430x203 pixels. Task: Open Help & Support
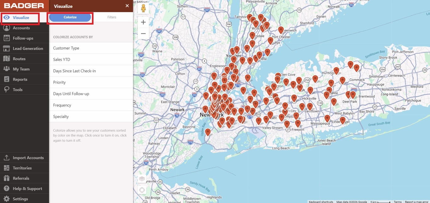[25, 189]
